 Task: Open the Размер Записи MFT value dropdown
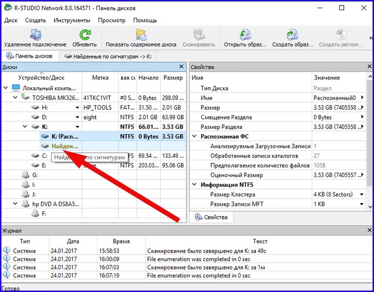(362, 204)
